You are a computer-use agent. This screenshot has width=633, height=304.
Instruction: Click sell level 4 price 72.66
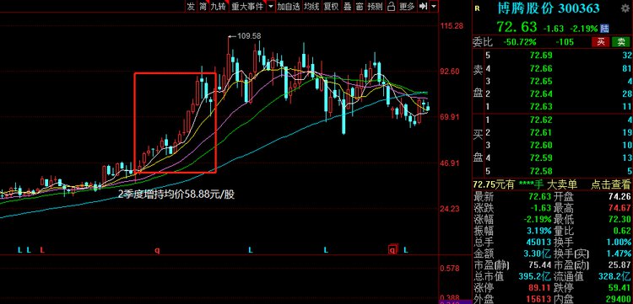[x=541, y=68]
